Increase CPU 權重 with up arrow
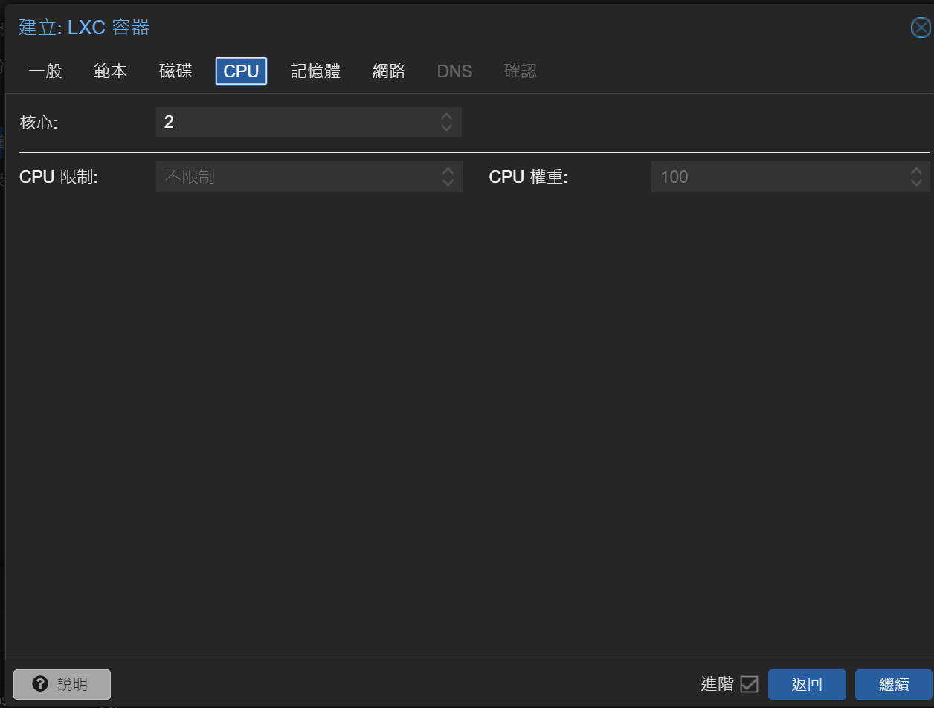 [915, 172]
